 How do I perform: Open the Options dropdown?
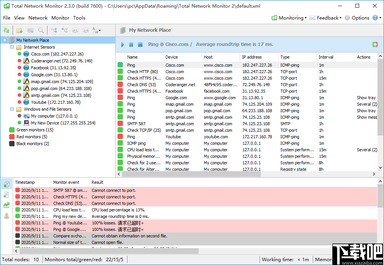click(360, 18)
